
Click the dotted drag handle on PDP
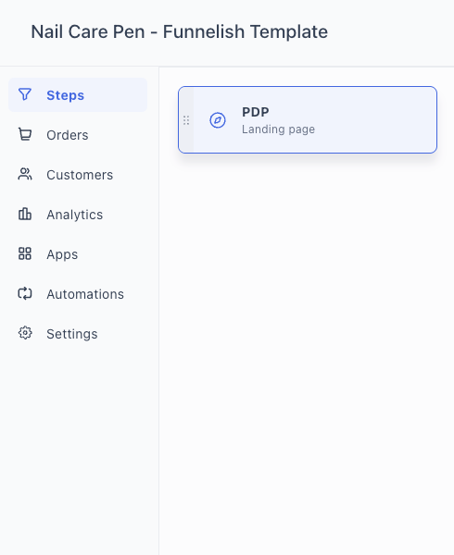click(x=186, y=120)
